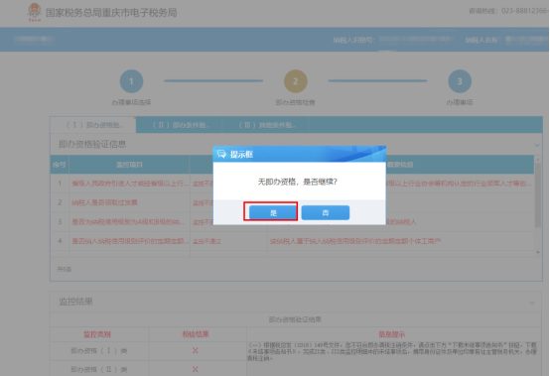Click 监控不通过 status in row 4

[x=206, y=241]
